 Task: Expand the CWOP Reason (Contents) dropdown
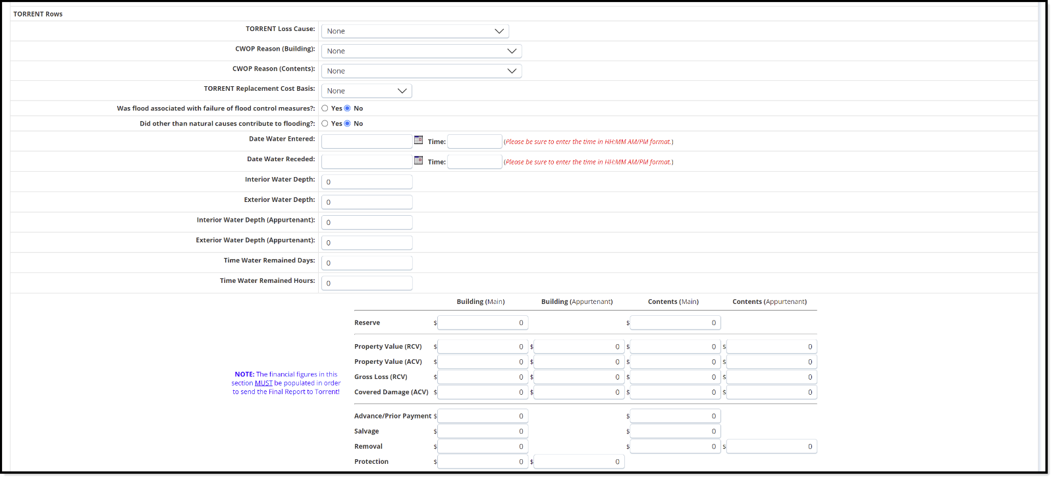[x=421, y=71]
